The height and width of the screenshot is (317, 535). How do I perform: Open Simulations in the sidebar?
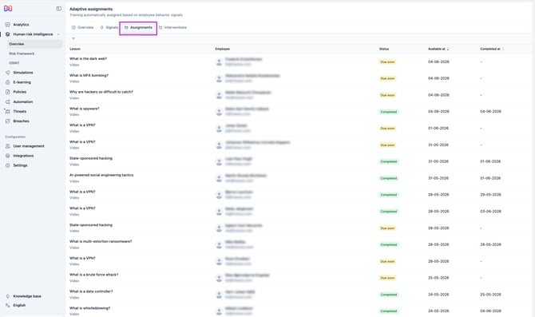click(x=23, y=73)
